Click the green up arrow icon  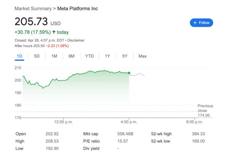tap(55, 32)
